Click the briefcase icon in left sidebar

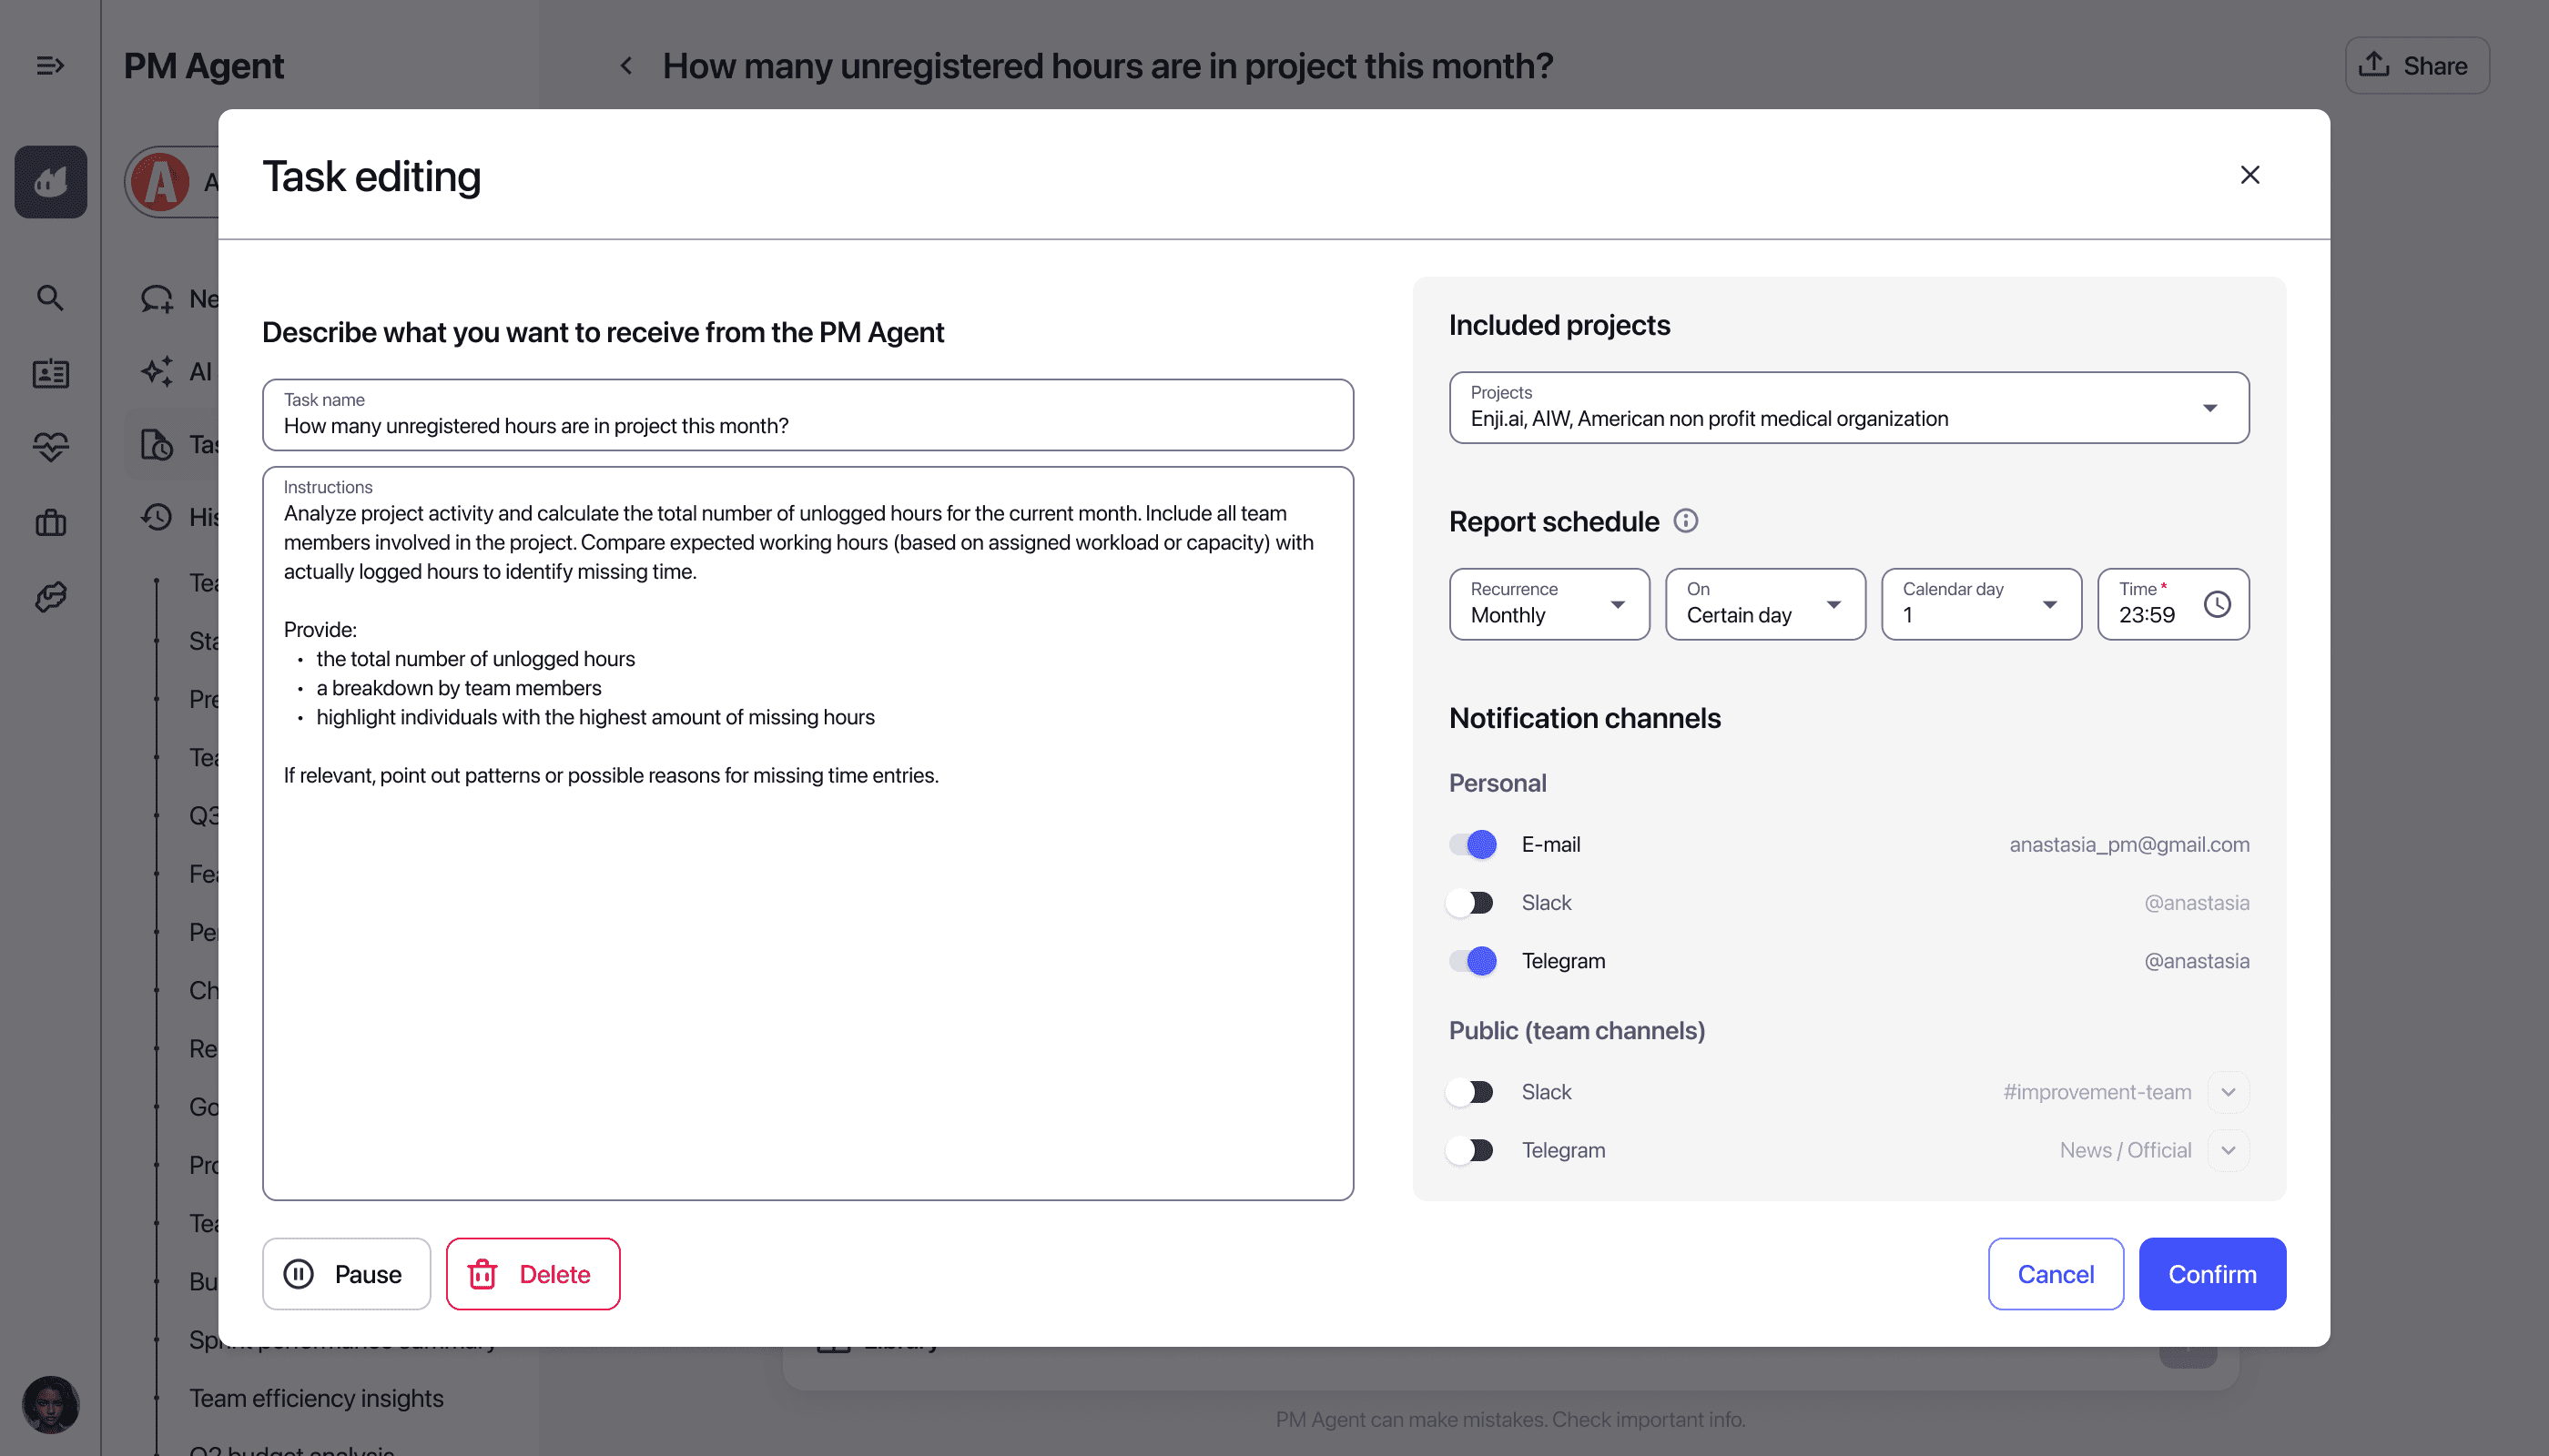point(50,522)
